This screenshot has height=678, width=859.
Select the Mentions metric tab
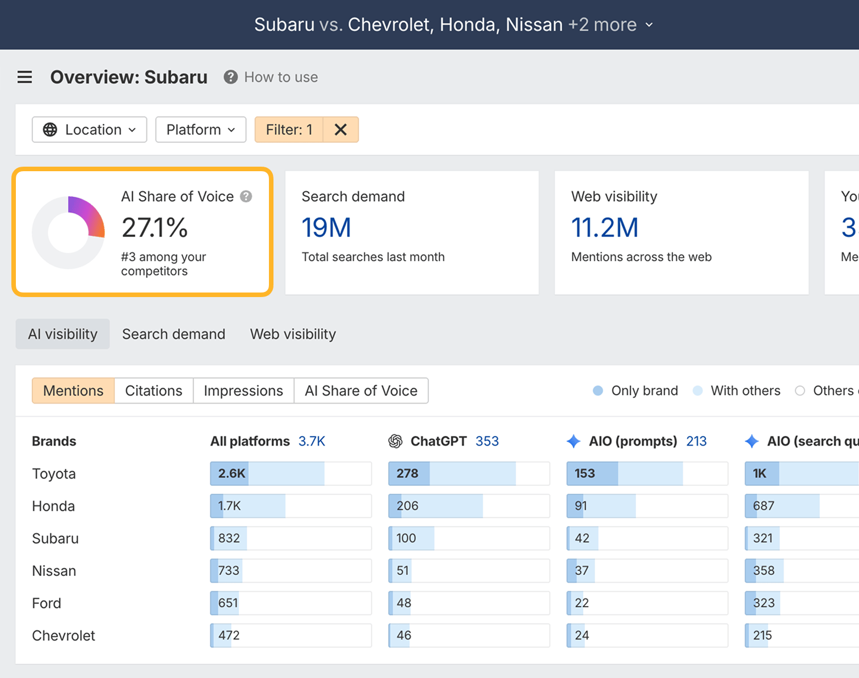coord(73,391)
